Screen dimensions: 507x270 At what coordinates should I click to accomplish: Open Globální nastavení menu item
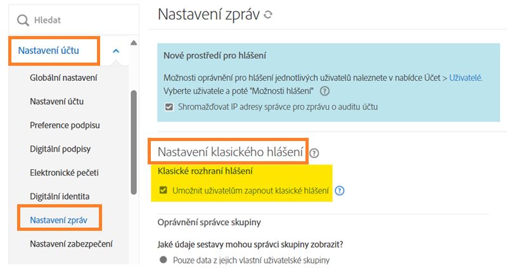[63, 78]
